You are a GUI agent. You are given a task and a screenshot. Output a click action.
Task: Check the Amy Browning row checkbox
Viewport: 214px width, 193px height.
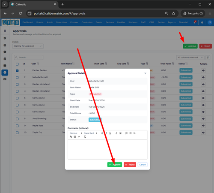click(17, 119)
